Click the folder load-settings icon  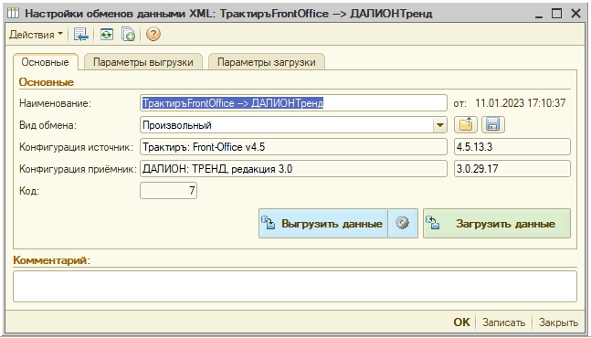click(x=466, y=125)
